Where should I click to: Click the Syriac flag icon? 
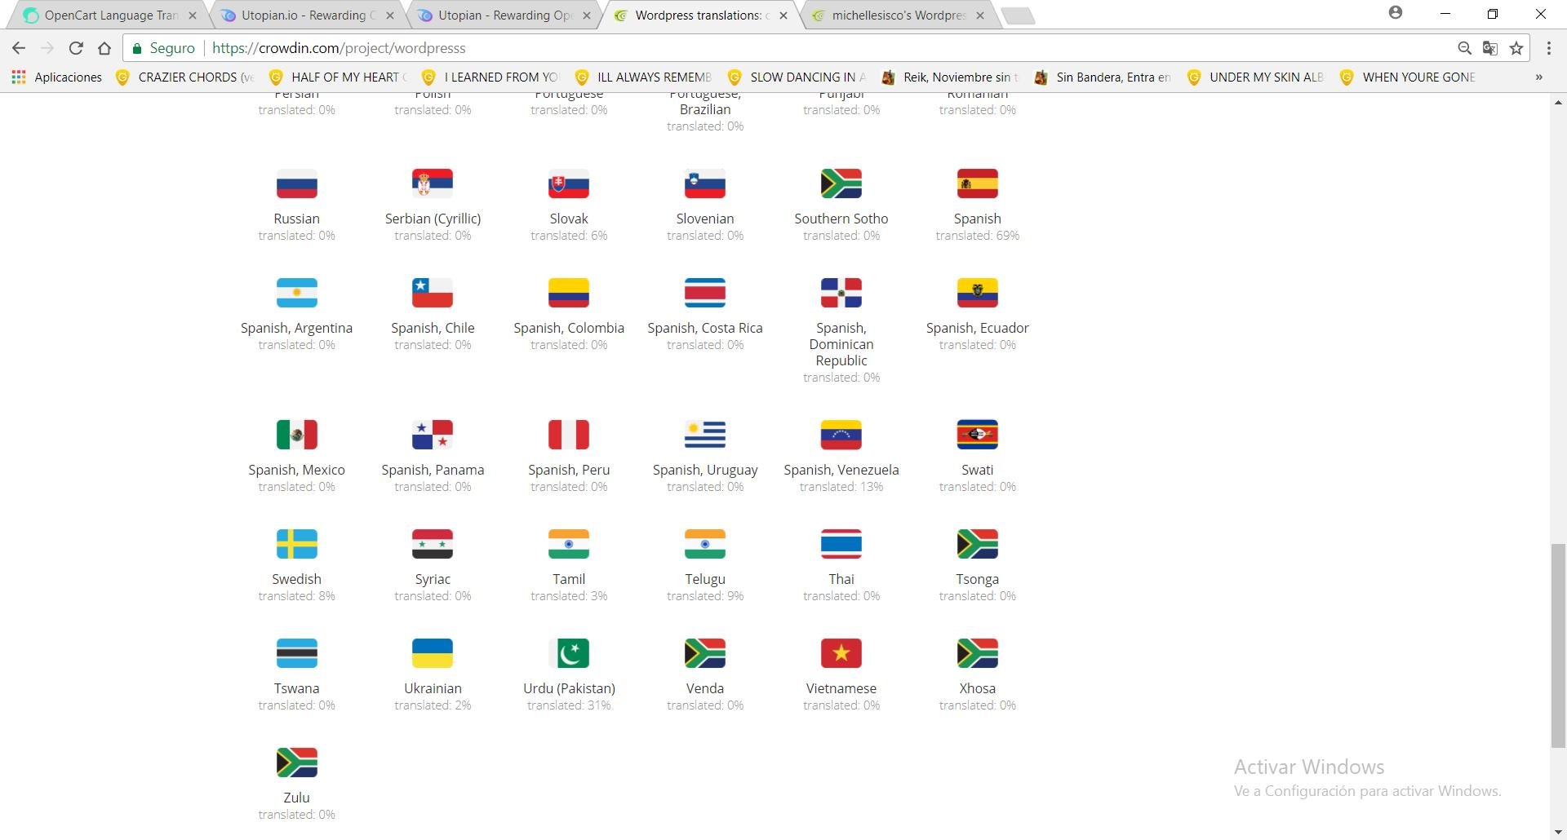tap(433, 545)
